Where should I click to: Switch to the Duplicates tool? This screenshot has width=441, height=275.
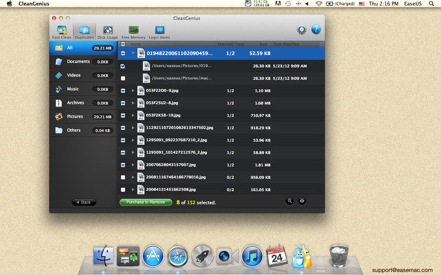coord(84,32)
